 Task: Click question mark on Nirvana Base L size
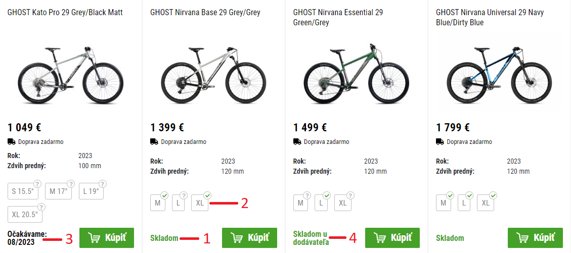(x=184, y=195)
